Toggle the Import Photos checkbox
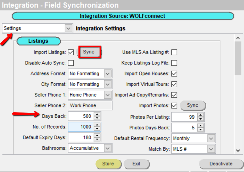This screenshot has height=172, width=244. coord(175,105)
